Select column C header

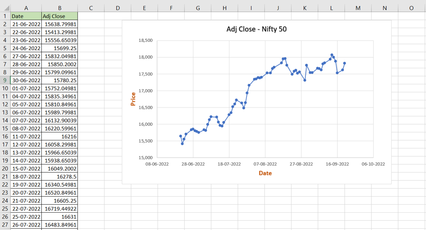[x=91, y=8]
